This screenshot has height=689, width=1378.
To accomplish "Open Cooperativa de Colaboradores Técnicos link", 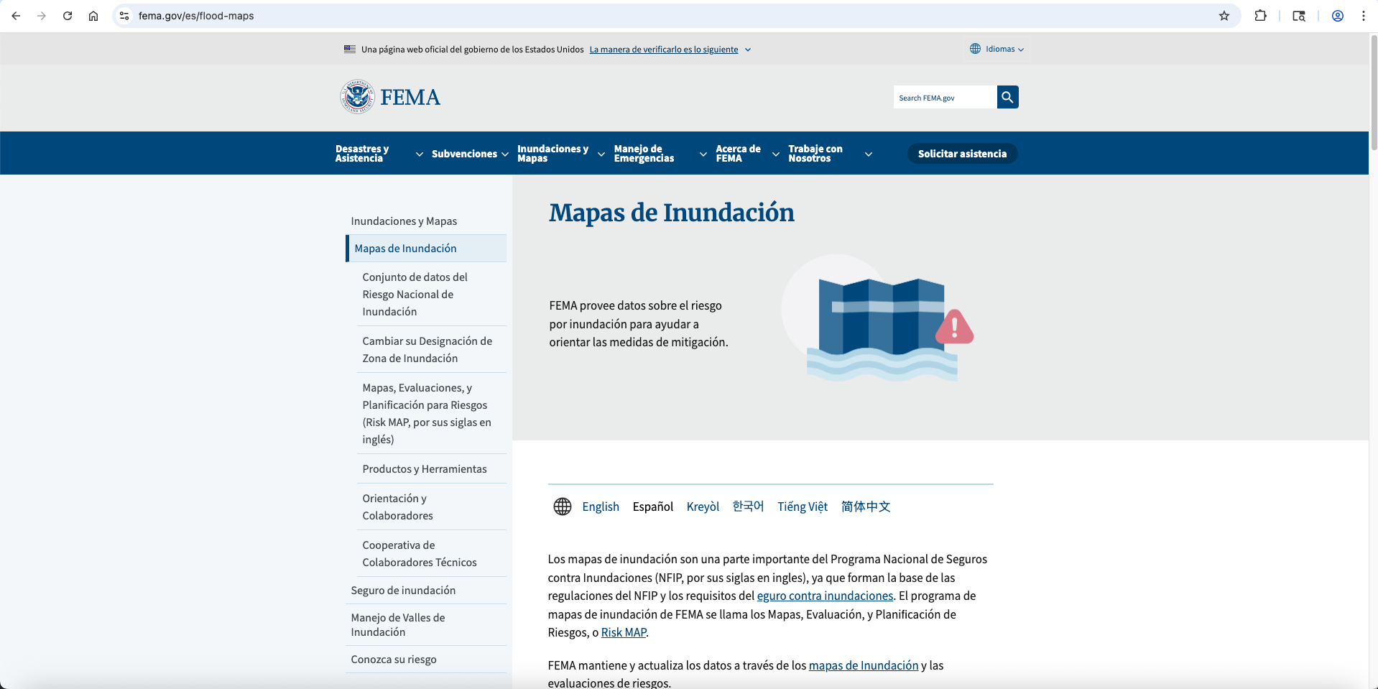I will point(431,554).
